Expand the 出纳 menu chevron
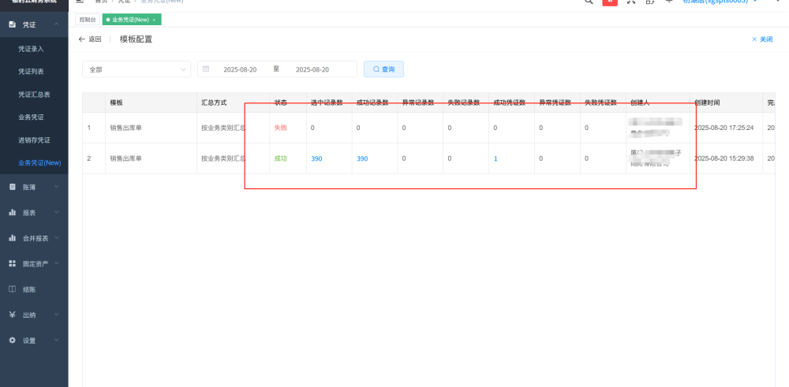Viewport: 789px width, 387px height. click(x=57, y=314)
